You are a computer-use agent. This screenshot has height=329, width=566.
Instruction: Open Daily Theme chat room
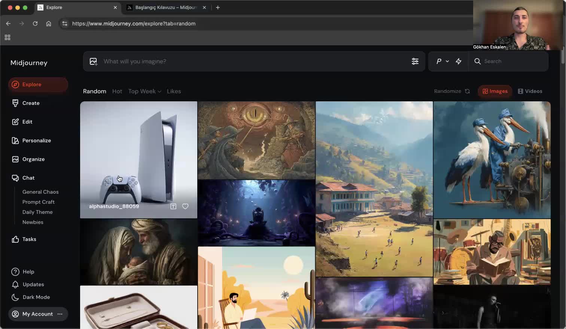37,212
